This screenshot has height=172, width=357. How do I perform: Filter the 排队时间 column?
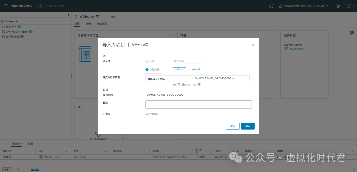tap(206, 151)
